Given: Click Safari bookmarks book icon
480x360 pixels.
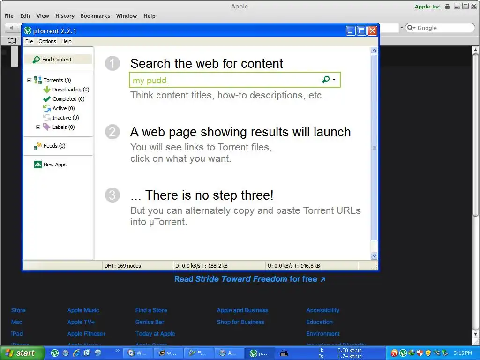Looking at the screenshot, I should 12,41.
